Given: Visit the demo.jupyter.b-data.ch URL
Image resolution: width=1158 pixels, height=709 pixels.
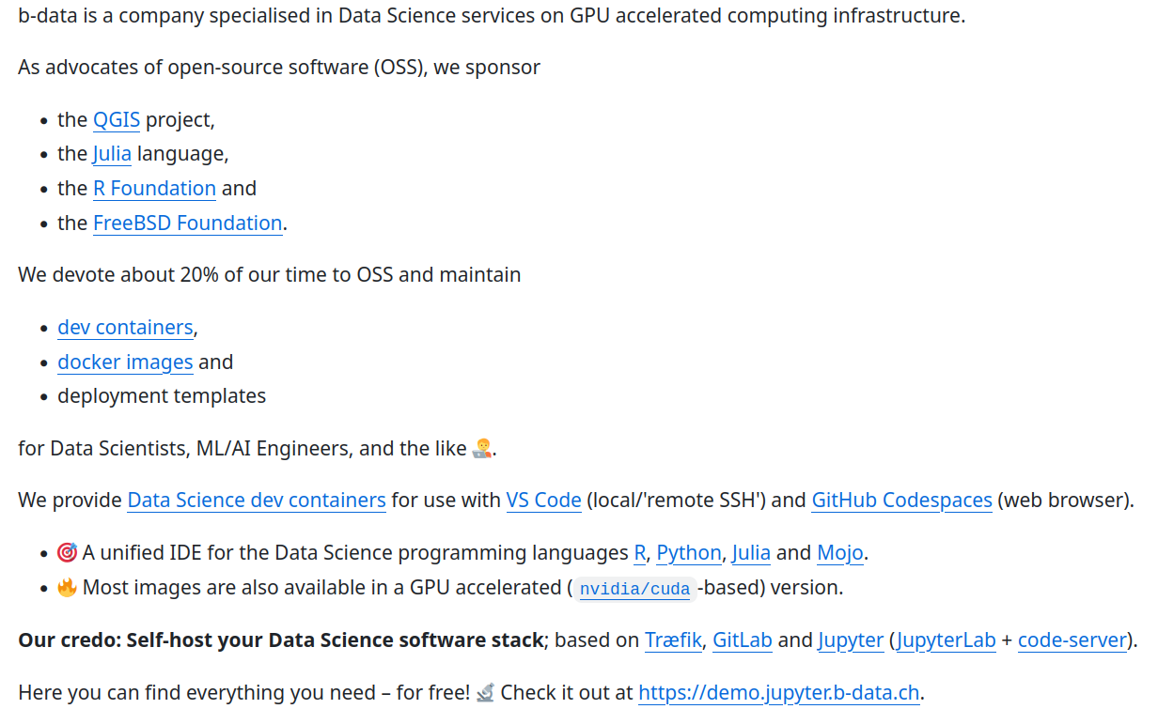Looking at the screenshot, I should click(778, 693).
